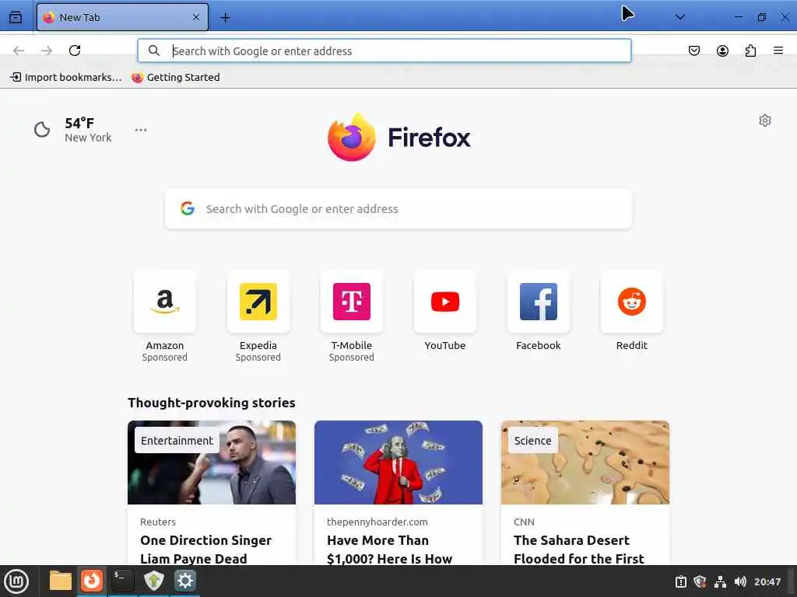This screenshot has height=597, width=797.
Task: Open the Save to Pocket button
Action: pos(693,51)
